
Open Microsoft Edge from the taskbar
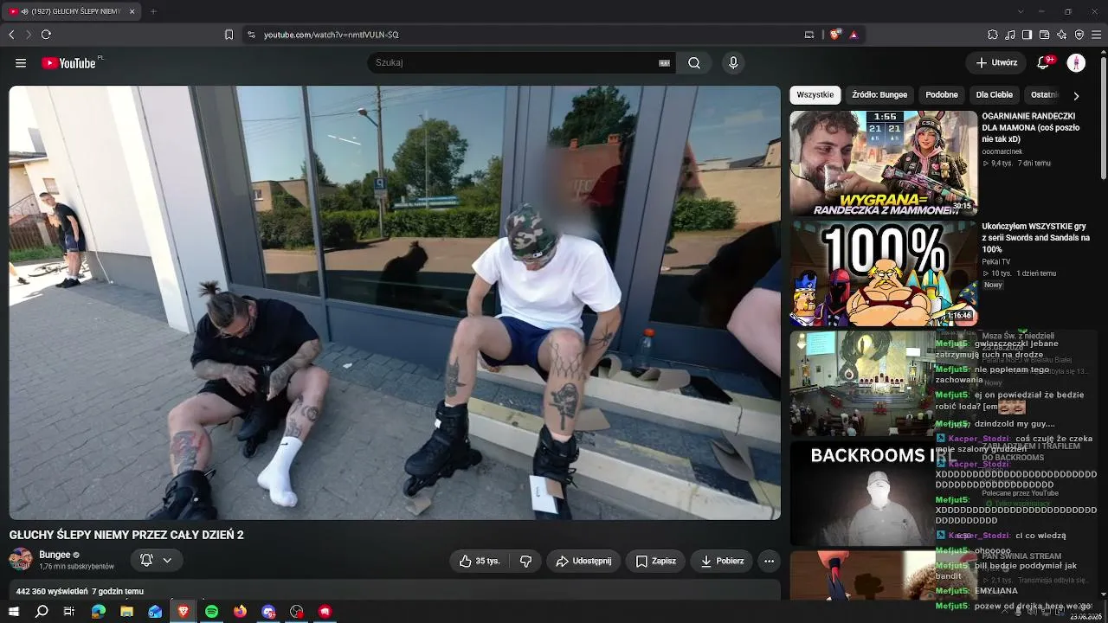pyautogui.click(x=99, y=611)
